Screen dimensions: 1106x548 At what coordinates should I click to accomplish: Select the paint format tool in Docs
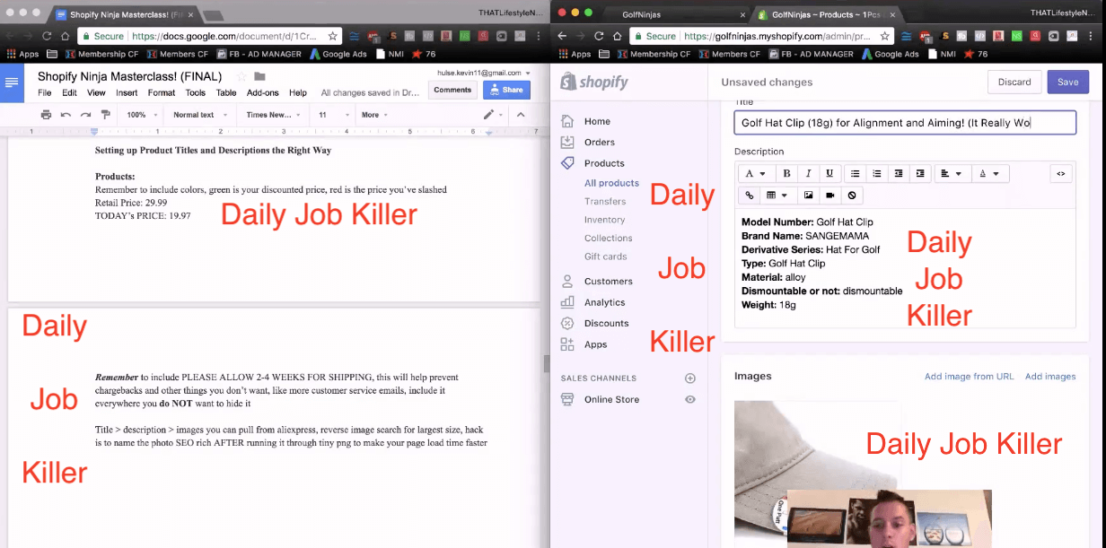[x=106, y=115]
